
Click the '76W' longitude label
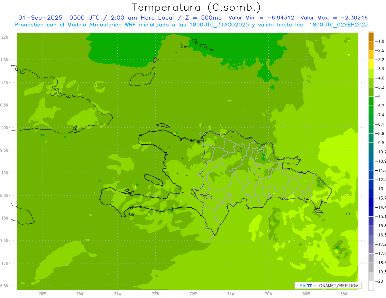pos(42,293)
